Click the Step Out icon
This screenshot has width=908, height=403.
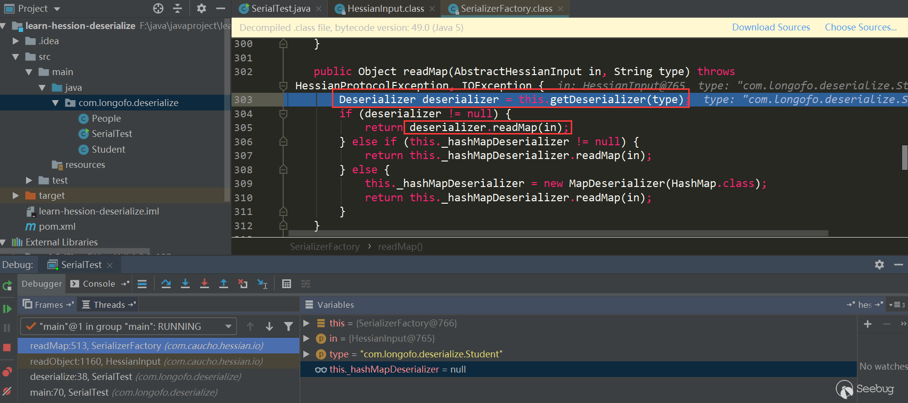click(x=224, y=284)
